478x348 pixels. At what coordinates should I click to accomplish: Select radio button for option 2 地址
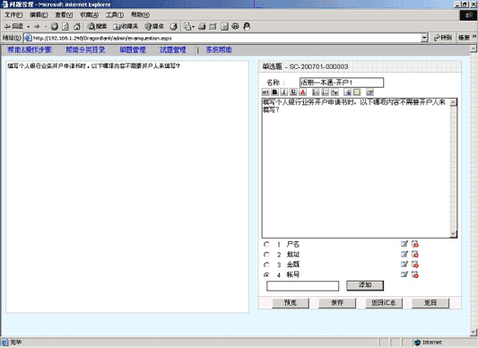coord(266,255)
